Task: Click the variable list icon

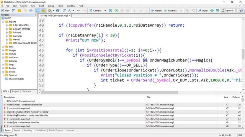Action: pos(64,11)
